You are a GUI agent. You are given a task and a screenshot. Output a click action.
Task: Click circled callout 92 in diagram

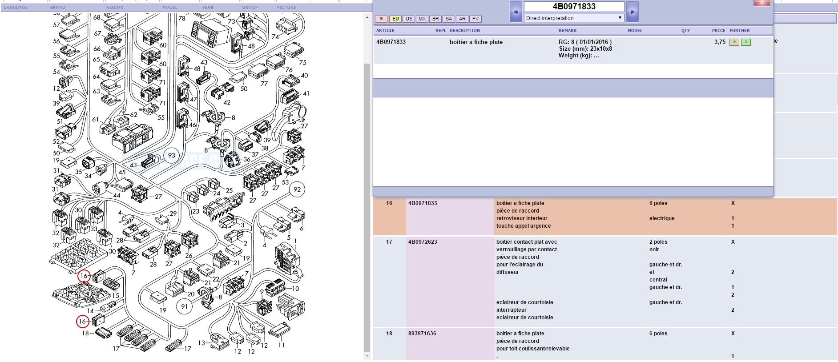(297, 189)
